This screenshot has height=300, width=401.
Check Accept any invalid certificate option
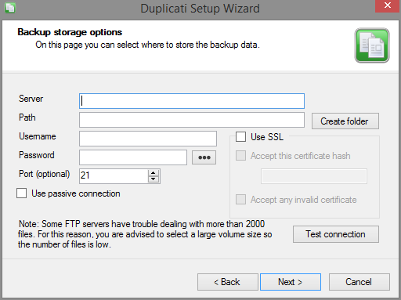(240, 200)
